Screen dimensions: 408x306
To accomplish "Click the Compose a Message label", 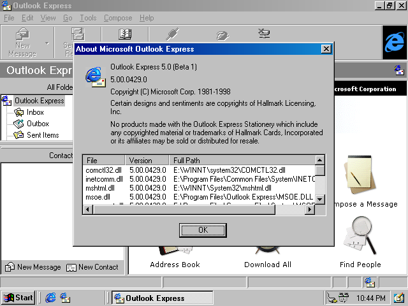I will point(367,204).
